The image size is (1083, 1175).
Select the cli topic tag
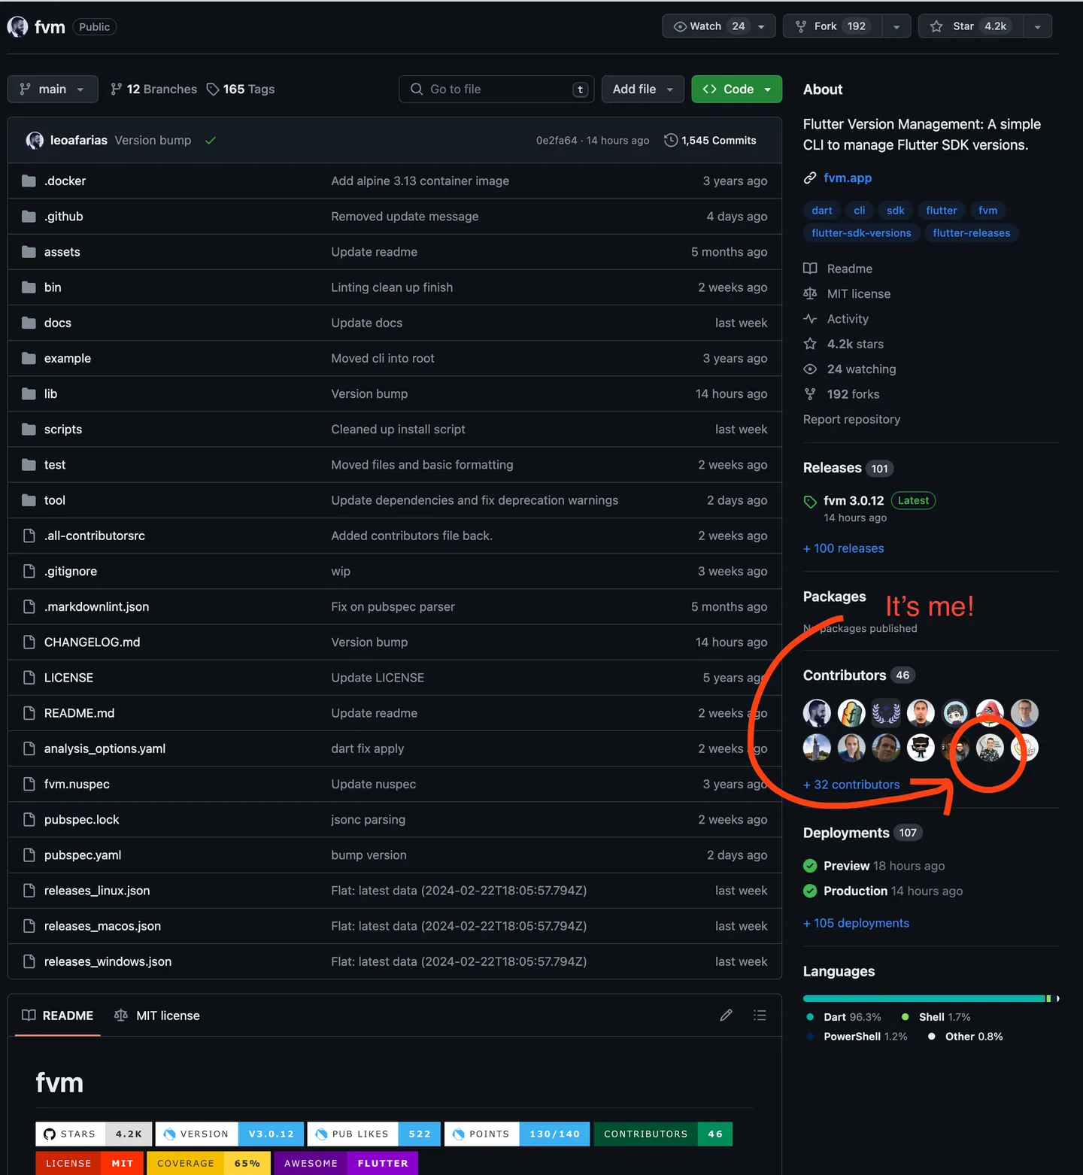(859, 211)
